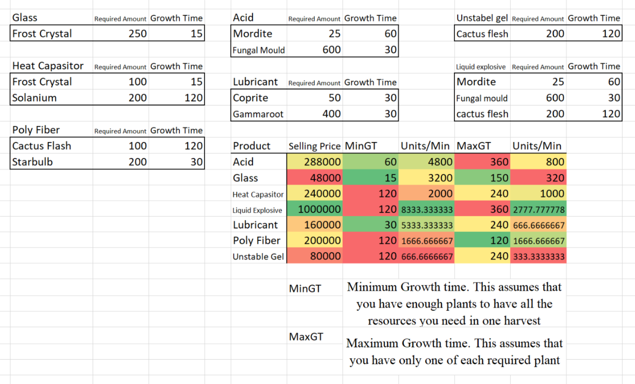Click the MinGT label beside the description

tap(306, 288)
